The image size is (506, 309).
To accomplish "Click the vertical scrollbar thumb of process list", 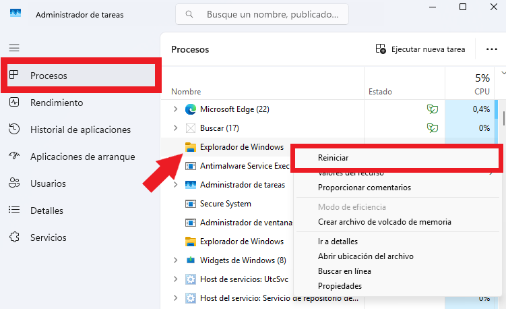I will pos(504,118).
